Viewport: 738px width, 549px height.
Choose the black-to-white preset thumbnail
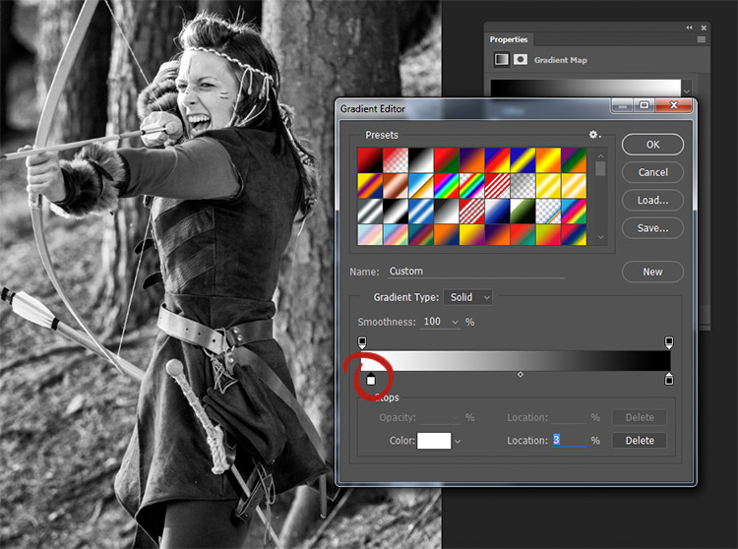421,160
